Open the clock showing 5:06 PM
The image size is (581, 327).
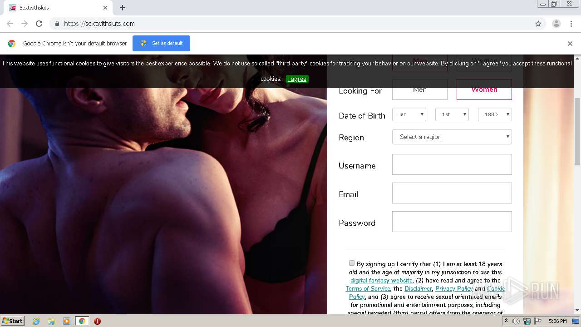point(557,321)
